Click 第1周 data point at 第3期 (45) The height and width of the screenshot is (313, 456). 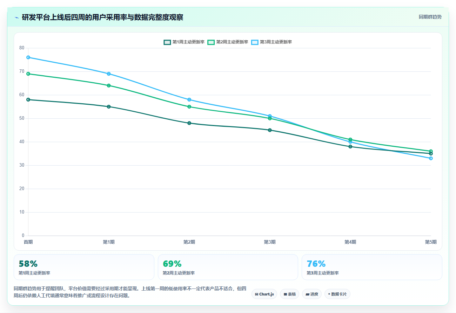tap(270, 130)
